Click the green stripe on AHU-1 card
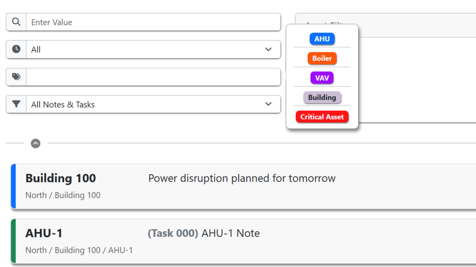 click(13, 241)
